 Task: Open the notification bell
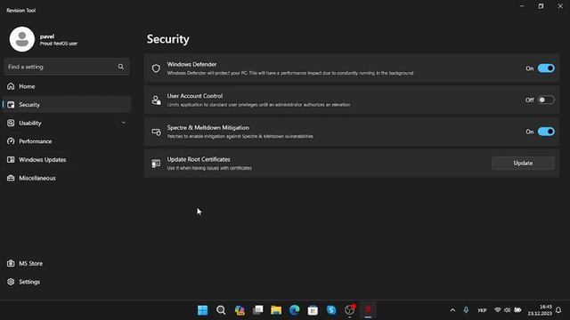[558, 310]
